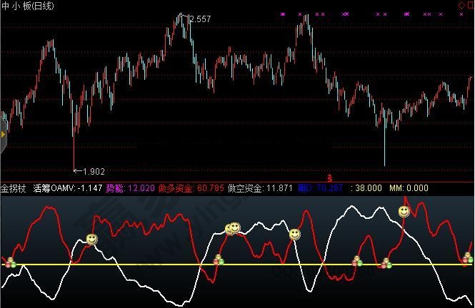Click the ball cluster below the double smiley
Image resolution: width=475 pixels, height=308 pixels.
point(219,261)
